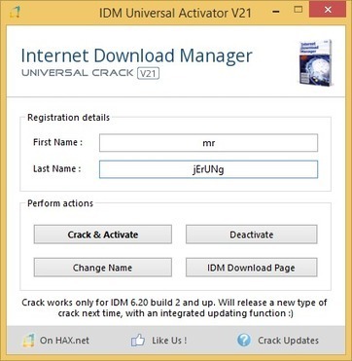Click the Internet Download Manager heading text
Image resolution: width=352 pixels, height=361 pixels.
pyautogui.click(x=136, y=55)
